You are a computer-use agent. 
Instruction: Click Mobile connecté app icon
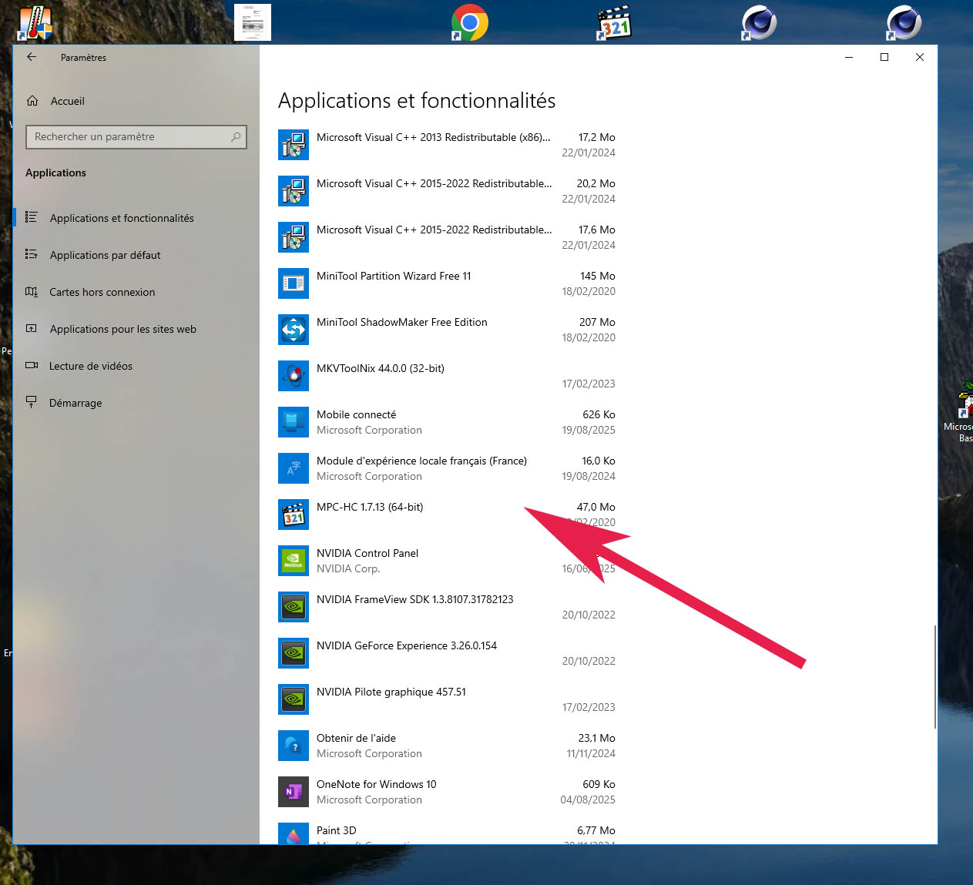point(294,422)
